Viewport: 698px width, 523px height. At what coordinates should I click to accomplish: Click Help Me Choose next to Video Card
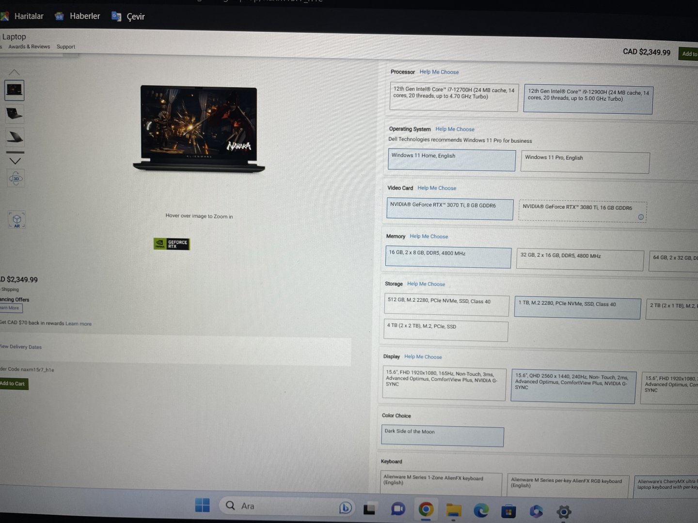[437, 188]
